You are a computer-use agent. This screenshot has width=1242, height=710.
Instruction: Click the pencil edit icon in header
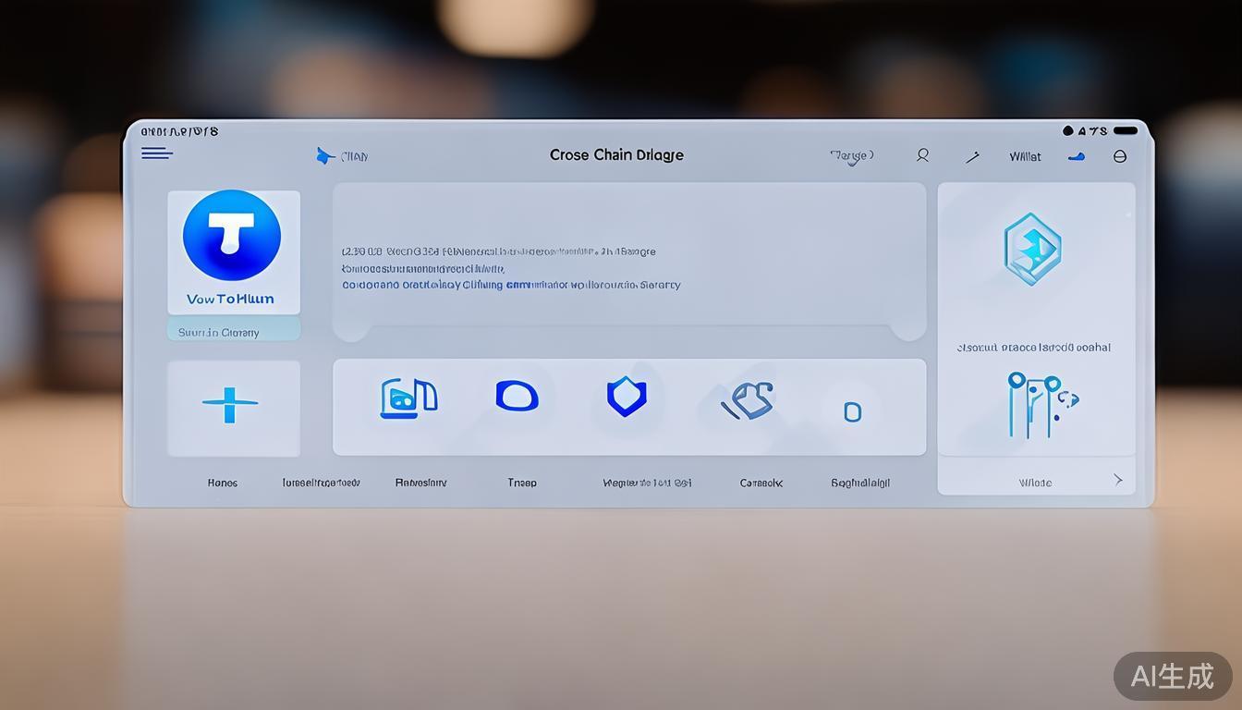(972, 157)
